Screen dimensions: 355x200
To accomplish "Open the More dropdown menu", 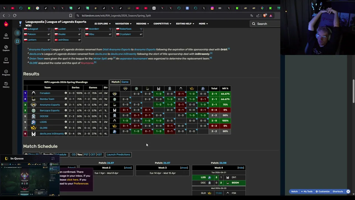I will [x=203, y=24].
